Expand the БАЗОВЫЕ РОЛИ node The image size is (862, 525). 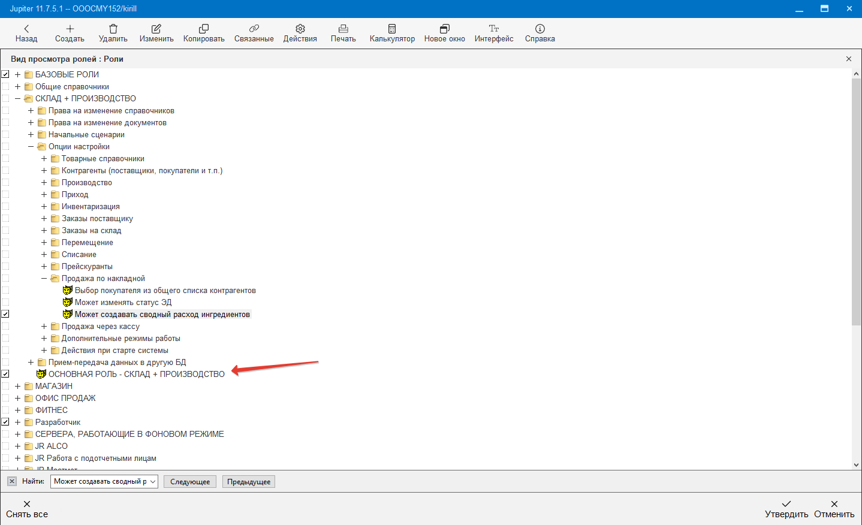17,74
